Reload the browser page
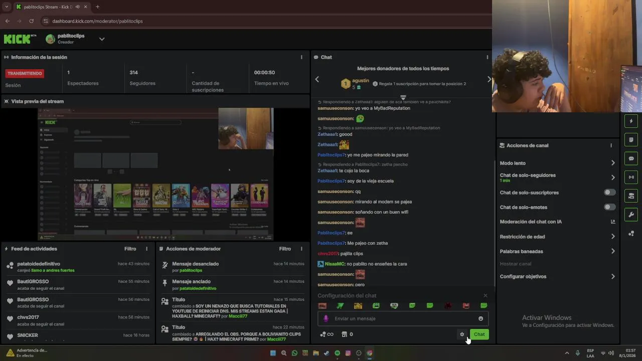This screenshot has width=642, height=361. [31, 21]
